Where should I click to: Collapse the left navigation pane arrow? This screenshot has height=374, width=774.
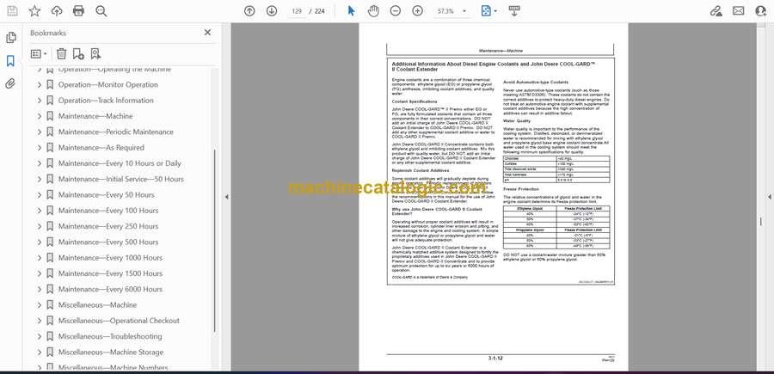click(x=226, y=197)
